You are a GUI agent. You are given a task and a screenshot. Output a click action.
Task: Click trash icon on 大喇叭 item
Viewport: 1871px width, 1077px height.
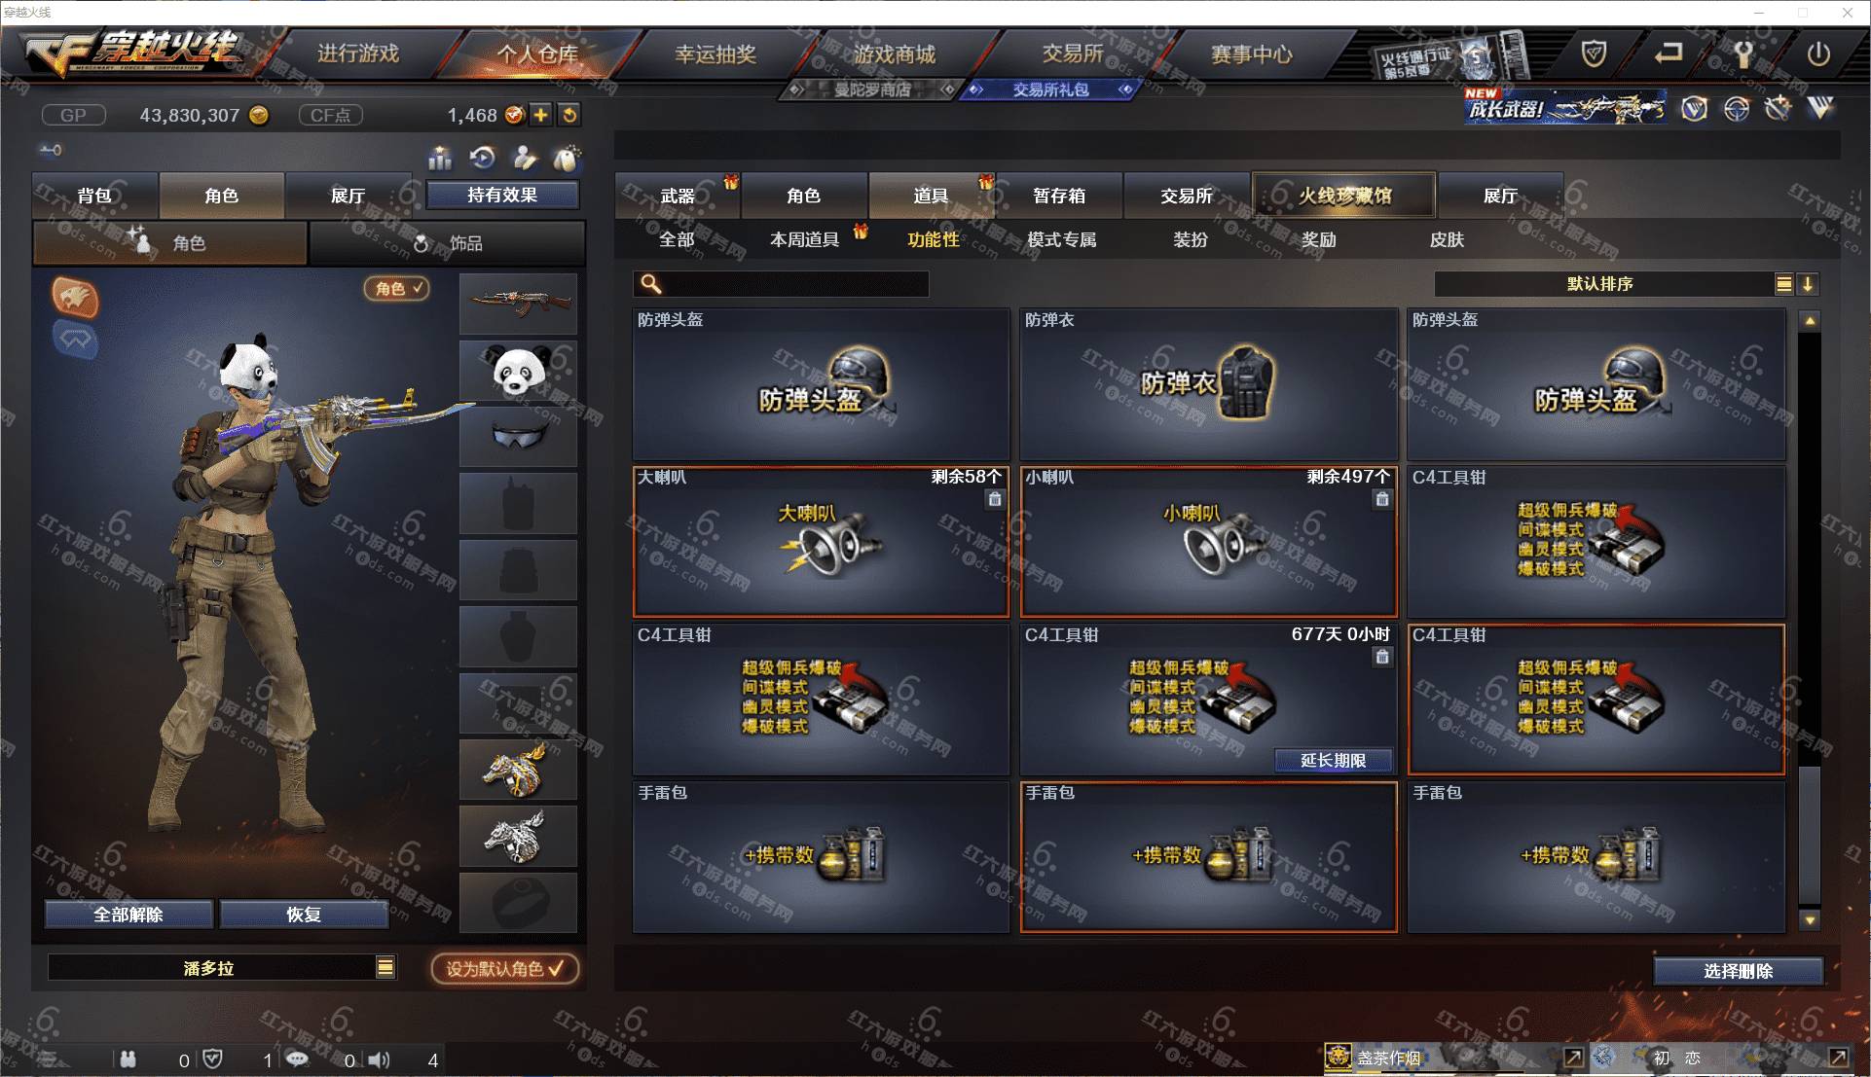click(x=995, y=499)
